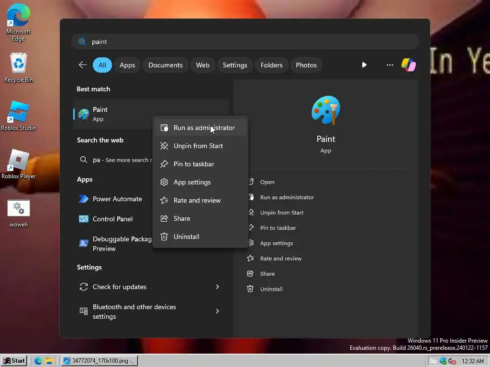Choose Share in the context menu

200,218
